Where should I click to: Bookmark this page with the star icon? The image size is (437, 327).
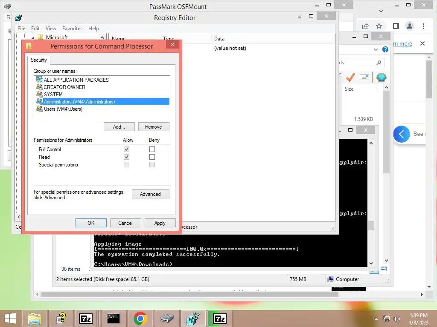tap(379, 26)
